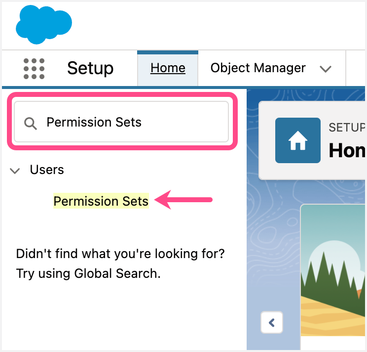Click the magnifier icon in Quick Find
This screenshot has width=367, height=352.
tap(31, 123)
